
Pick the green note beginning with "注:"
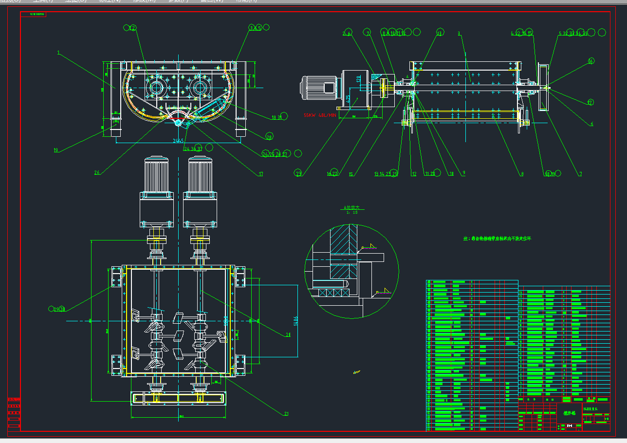click(497, 239)
